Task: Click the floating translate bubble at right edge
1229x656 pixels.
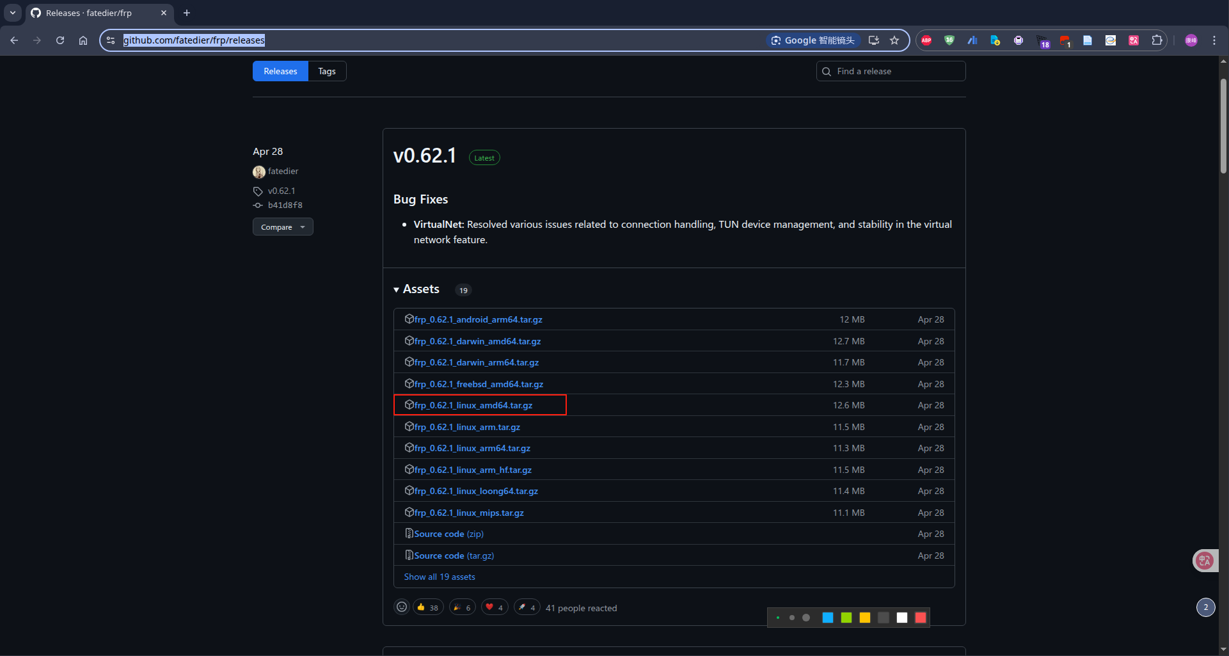Action: (1205, 561)
